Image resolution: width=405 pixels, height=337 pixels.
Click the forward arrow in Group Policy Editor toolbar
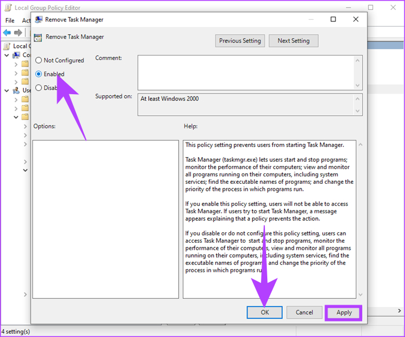click(18, 32)
